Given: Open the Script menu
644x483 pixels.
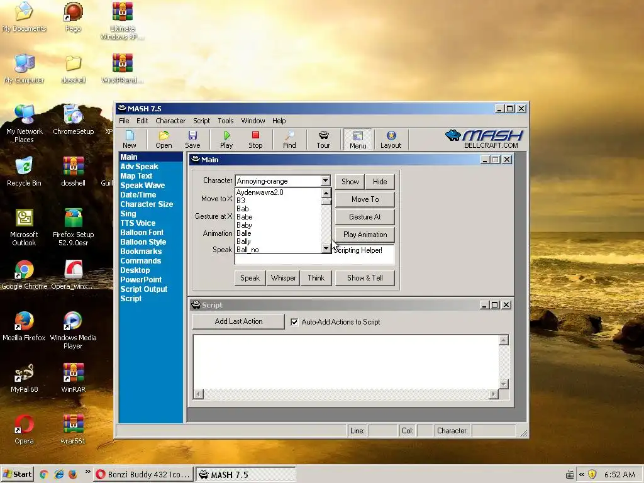Looking at the screenshot, I should [202, 121].
